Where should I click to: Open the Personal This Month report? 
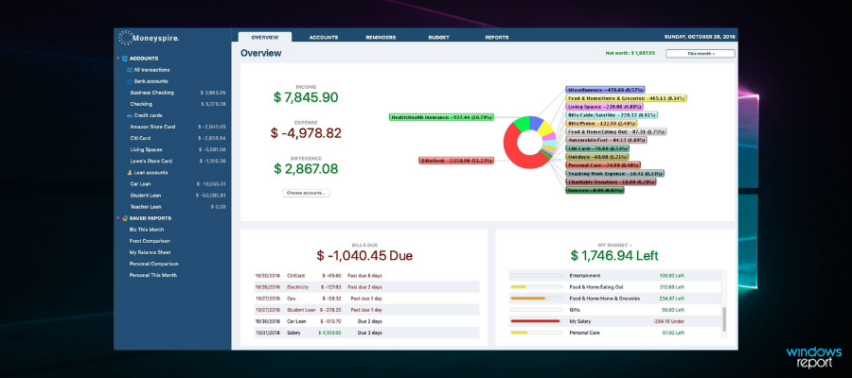pos(152,275)
